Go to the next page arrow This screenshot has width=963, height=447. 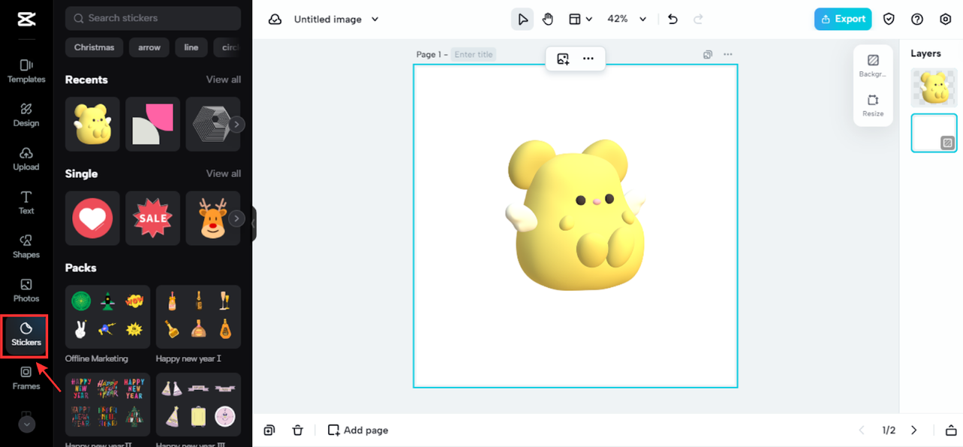914,430
